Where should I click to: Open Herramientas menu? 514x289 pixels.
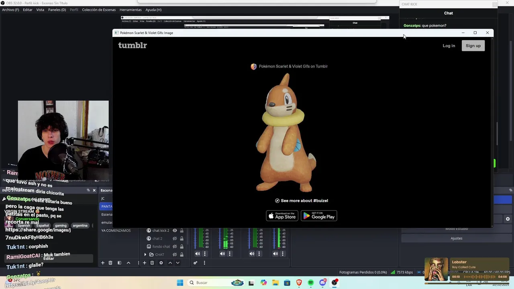[x=131, y=10]
